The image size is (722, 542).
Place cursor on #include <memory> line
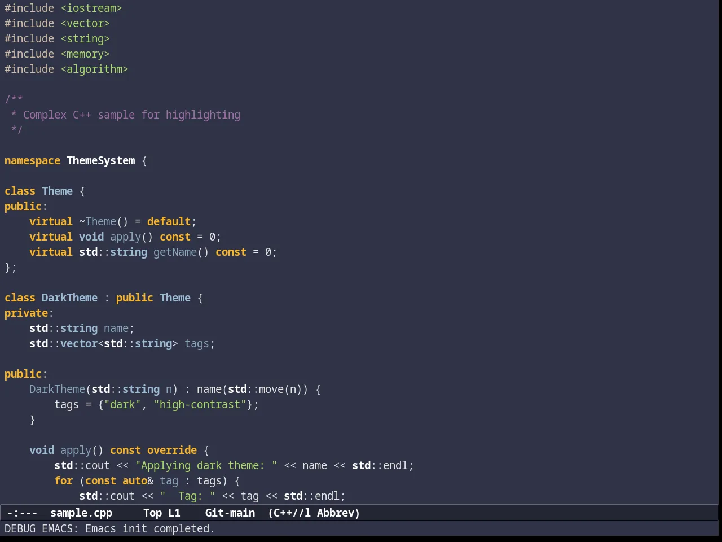pos(57,54)
